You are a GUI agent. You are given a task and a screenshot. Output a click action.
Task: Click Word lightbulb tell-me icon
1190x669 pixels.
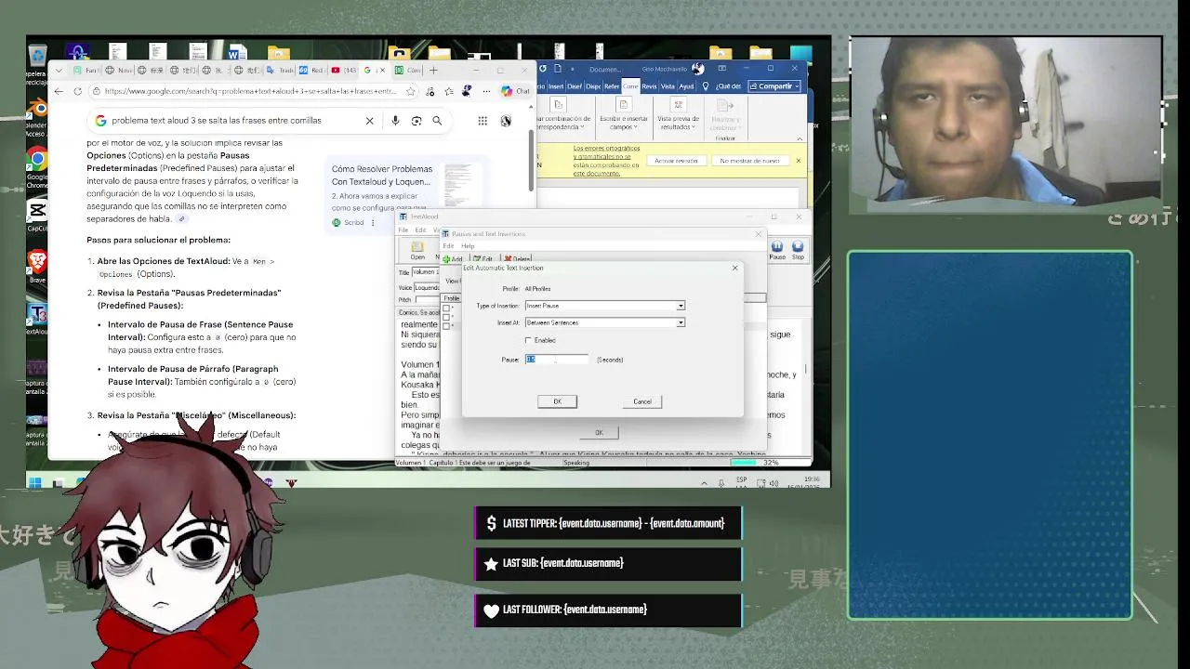706,86
